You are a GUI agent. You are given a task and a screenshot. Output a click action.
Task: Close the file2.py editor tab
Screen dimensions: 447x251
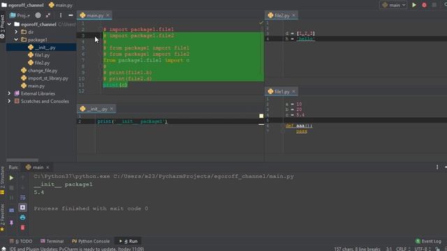click(293, 15)
